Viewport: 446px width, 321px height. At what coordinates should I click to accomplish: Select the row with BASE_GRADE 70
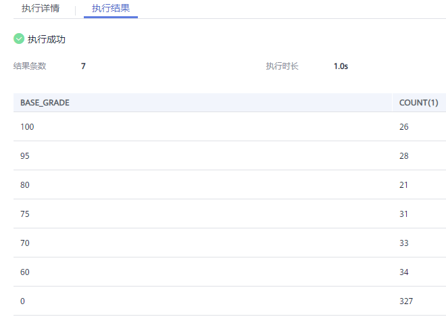tap(230, 243)
